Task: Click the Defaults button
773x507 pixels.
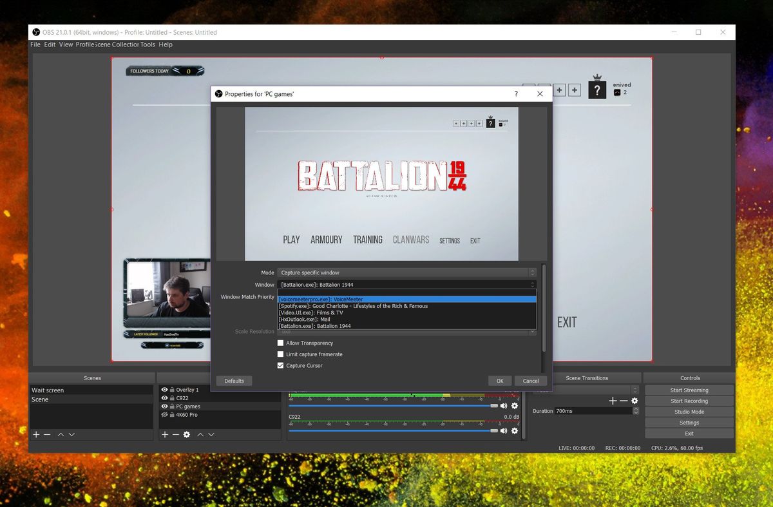Action: (x=233, y=381)
